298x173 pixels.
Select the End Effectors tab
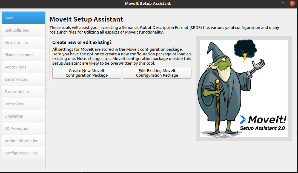23,79
